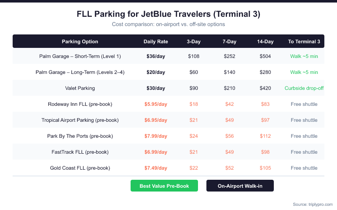Select Palm Garage Short-Term (Level 1) row
This screenshot has width=337, height=210.
80,56
